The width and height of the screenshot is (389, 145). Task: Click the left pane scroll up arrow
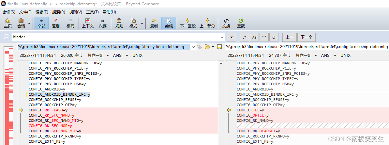[x=221, y=63]
